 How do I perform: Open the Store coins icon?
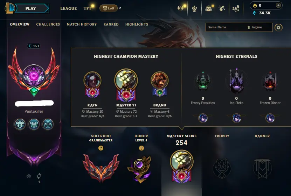click(x=236, y=8)
